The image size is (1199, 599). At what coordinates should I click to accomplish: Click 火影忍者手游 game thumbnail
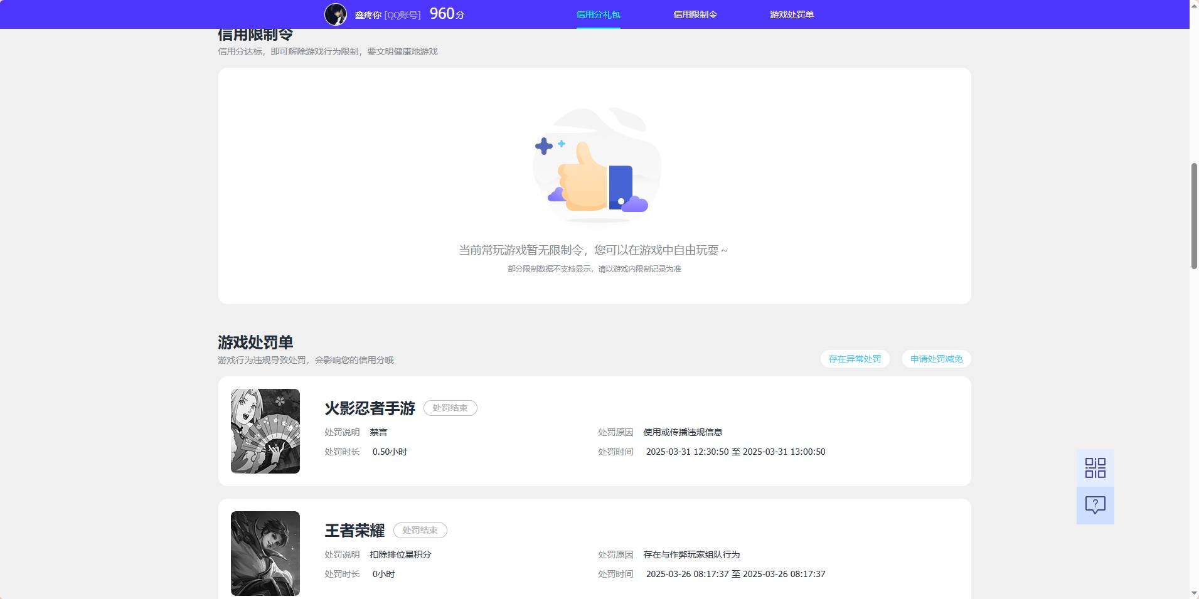click(x=265, y=431)
